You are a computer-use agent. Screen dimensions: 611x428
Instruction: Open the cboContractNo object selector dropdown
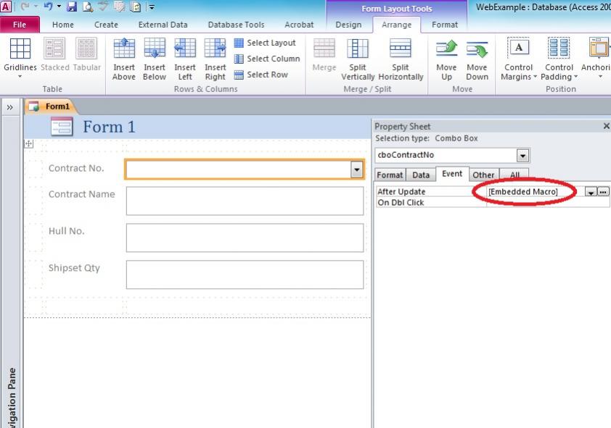tap(522, 156)
